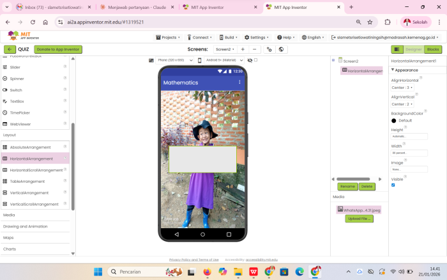Open the Projects menu
Image resolution: width=447 pixels, height=280 pixels.
click(167, 37)
